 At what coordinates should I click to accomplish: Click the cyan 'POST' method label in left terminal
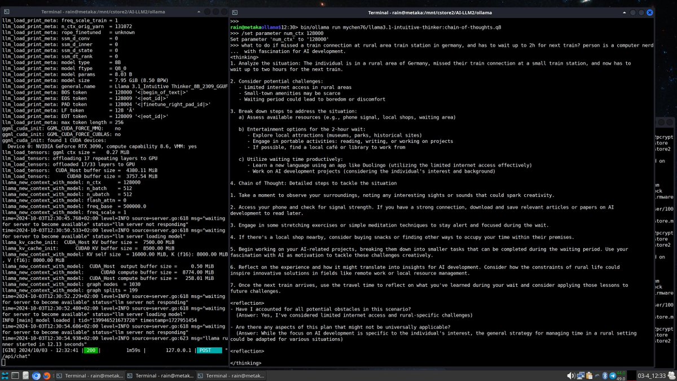(x=209, y=350)
